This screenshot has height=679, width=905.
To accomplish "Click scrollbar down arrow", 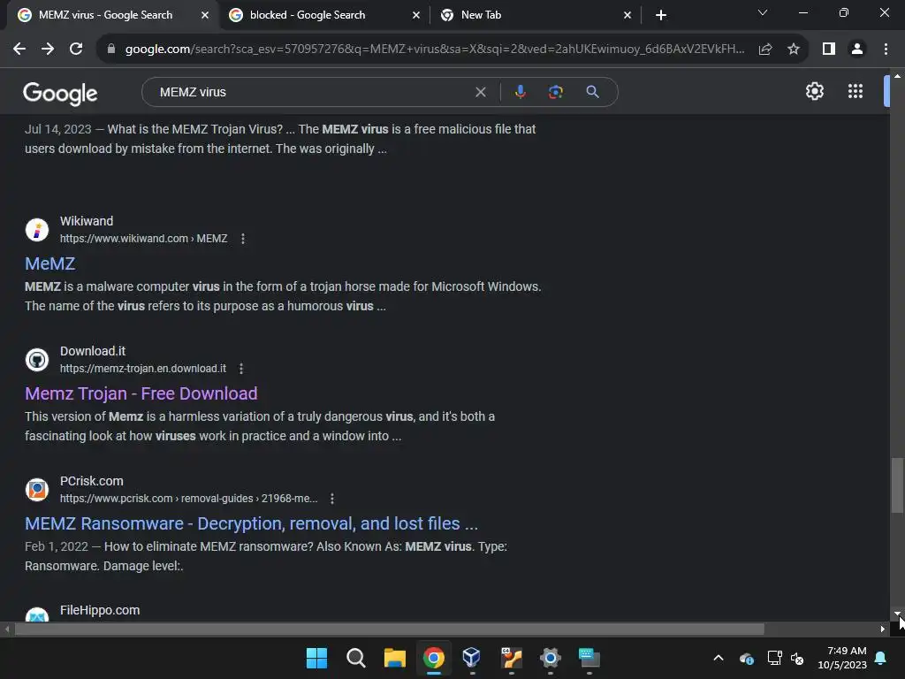I will 897,614.
